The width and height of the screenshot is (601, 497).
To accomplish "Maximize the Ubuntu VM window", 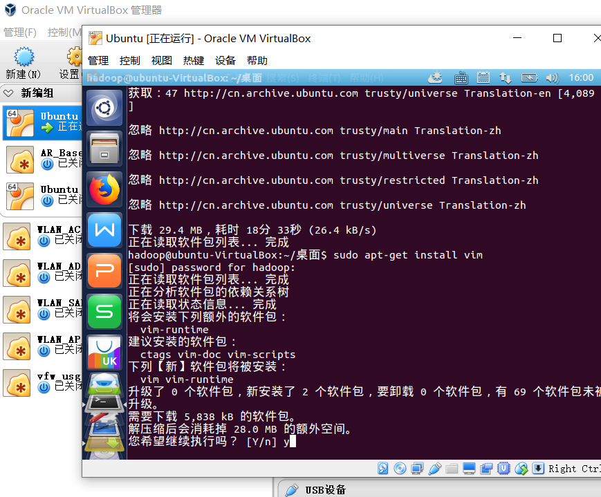I will click(557, 38).
